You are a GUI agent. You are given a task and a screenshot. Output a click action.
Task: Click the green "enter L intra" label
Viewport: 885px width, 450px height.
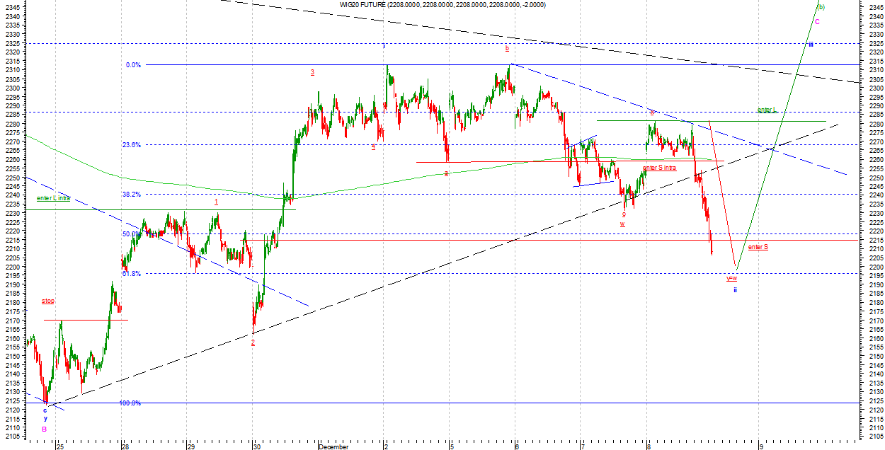53,199
